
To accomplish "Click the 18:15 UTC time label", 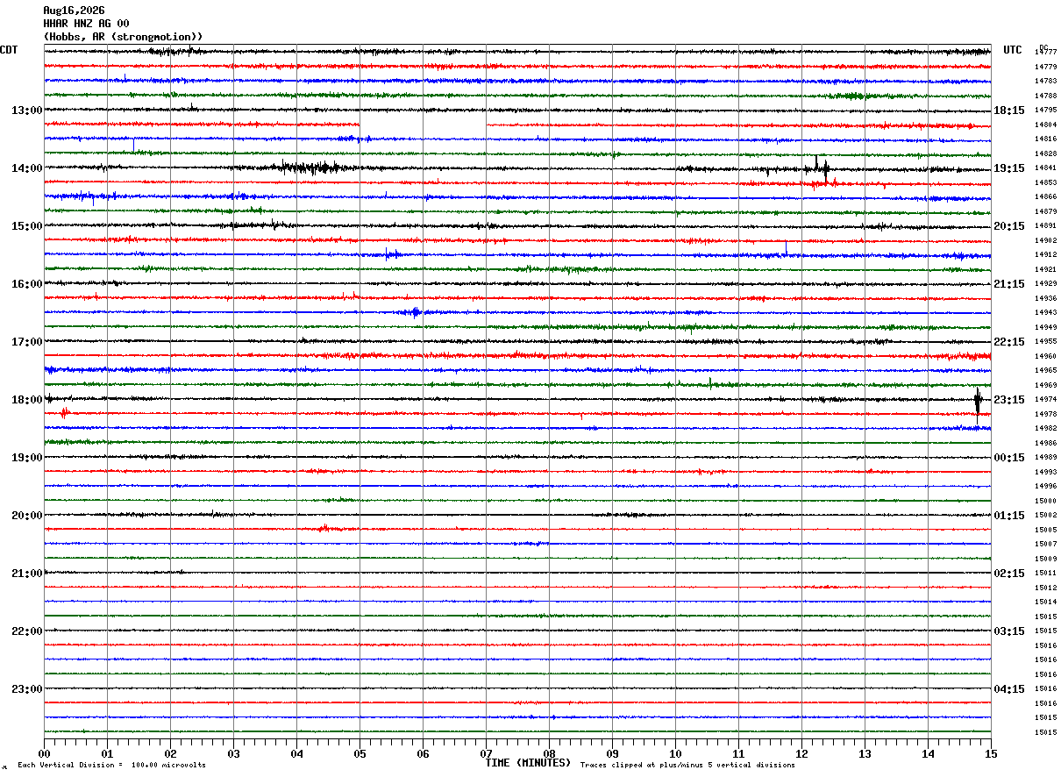I will coord(1008,110).
